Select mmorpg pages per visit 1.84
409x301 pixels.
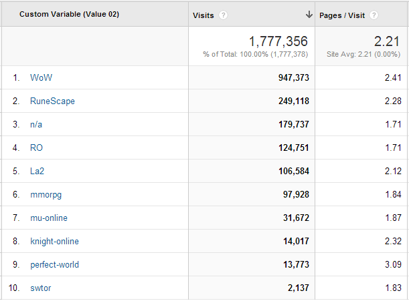click(394, 194)
